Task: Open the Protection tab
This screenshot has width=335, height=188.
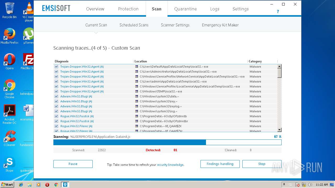Action: coord(128,9)
